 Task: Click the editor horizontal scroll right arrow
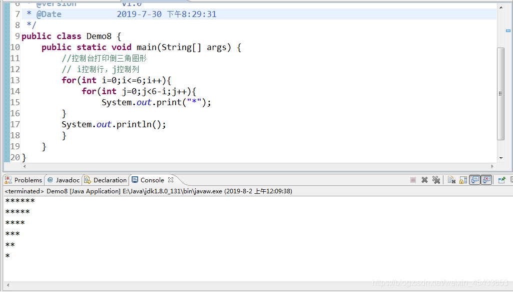[x=492, y=167]
